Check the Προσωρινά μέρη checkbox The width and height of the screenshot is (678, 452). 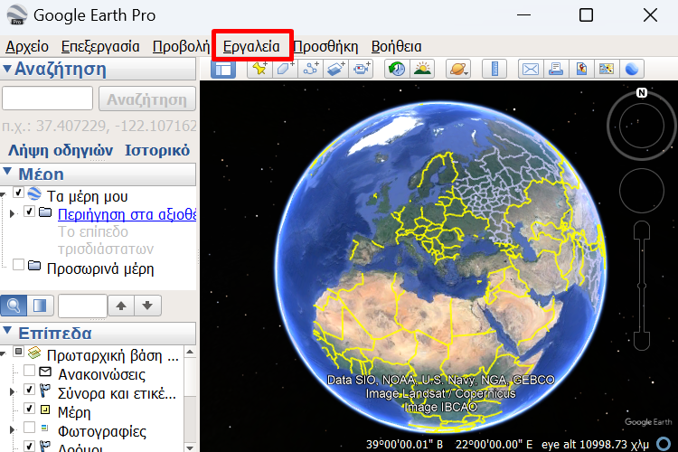(18, 264)
